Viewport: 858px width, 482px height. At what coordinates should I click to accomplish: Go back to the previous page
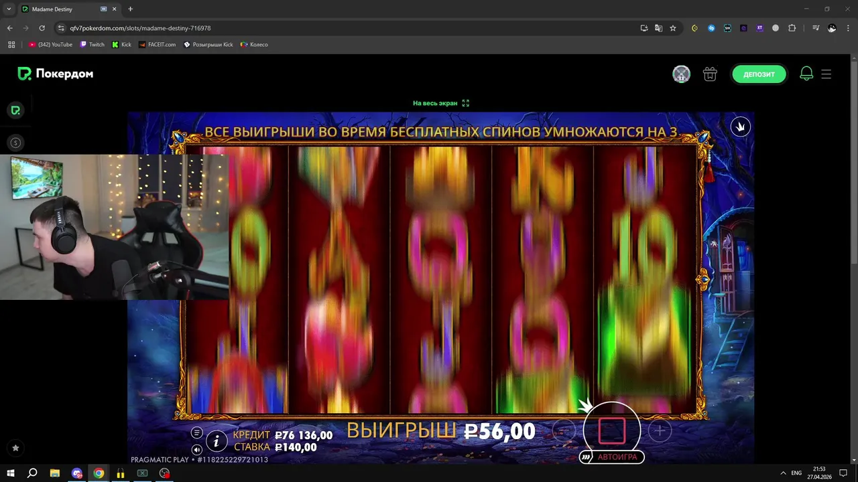[9, 28]
